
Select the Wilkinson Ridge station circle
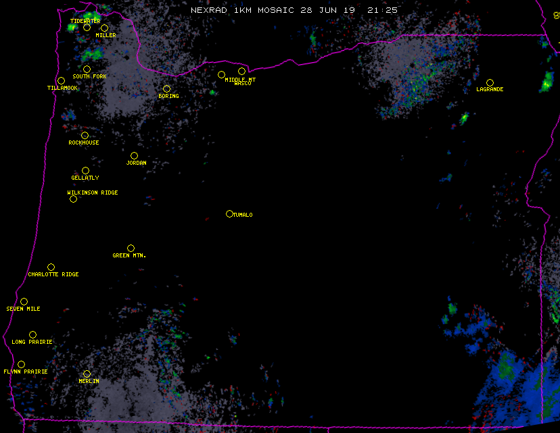pyautogui.click(x=73, y=199)
